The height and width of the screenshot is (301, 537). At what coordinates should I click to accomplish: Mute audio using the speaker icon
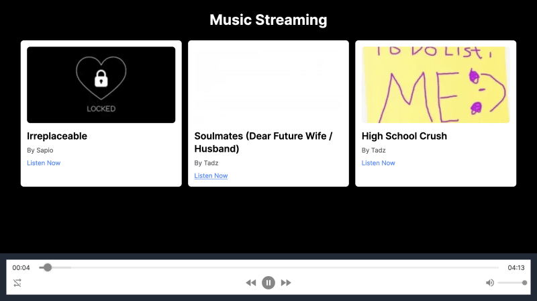[x=490, y=283]
